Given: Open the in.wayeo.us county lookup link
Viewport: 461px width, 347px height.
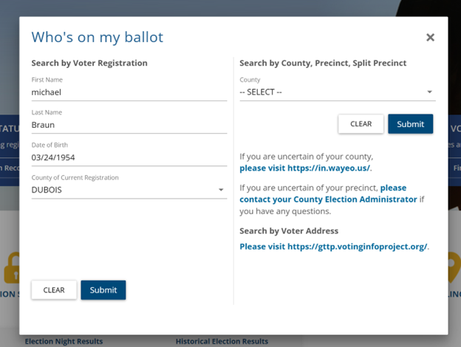Looking at the screenshot, I should tap(304, 168).
